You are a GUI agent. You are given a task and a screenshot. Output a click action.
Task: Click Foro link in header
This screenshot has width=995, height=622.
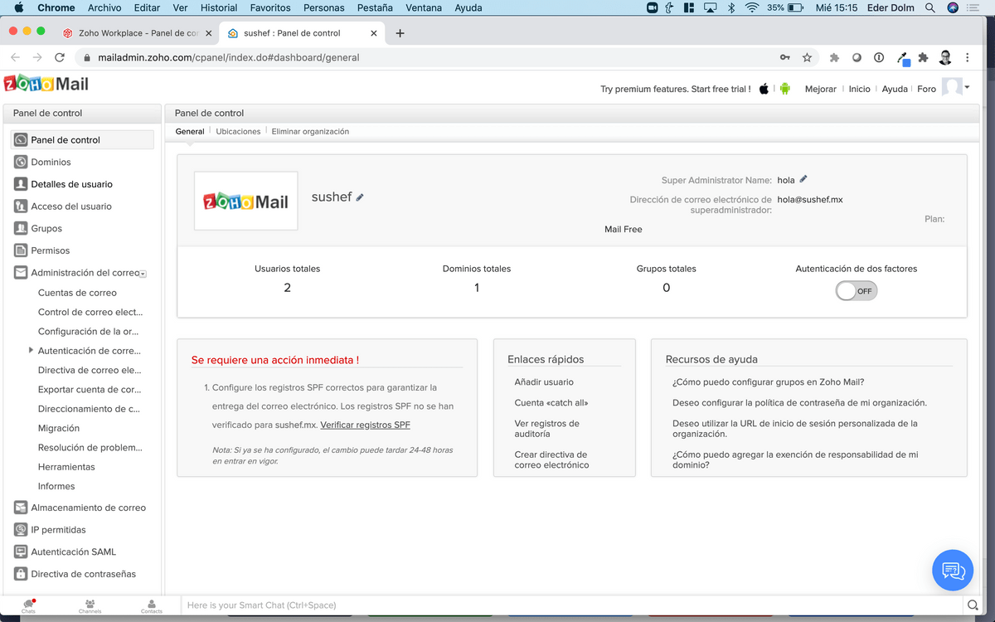(926, 89)
